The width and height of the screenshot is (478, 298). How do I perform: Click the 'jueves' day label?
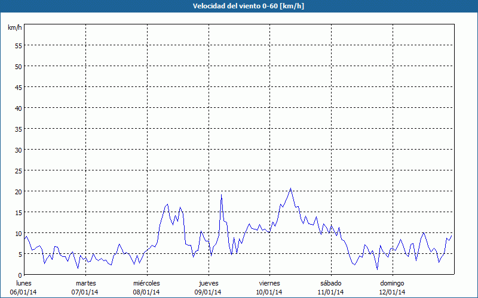coord(208,283)
